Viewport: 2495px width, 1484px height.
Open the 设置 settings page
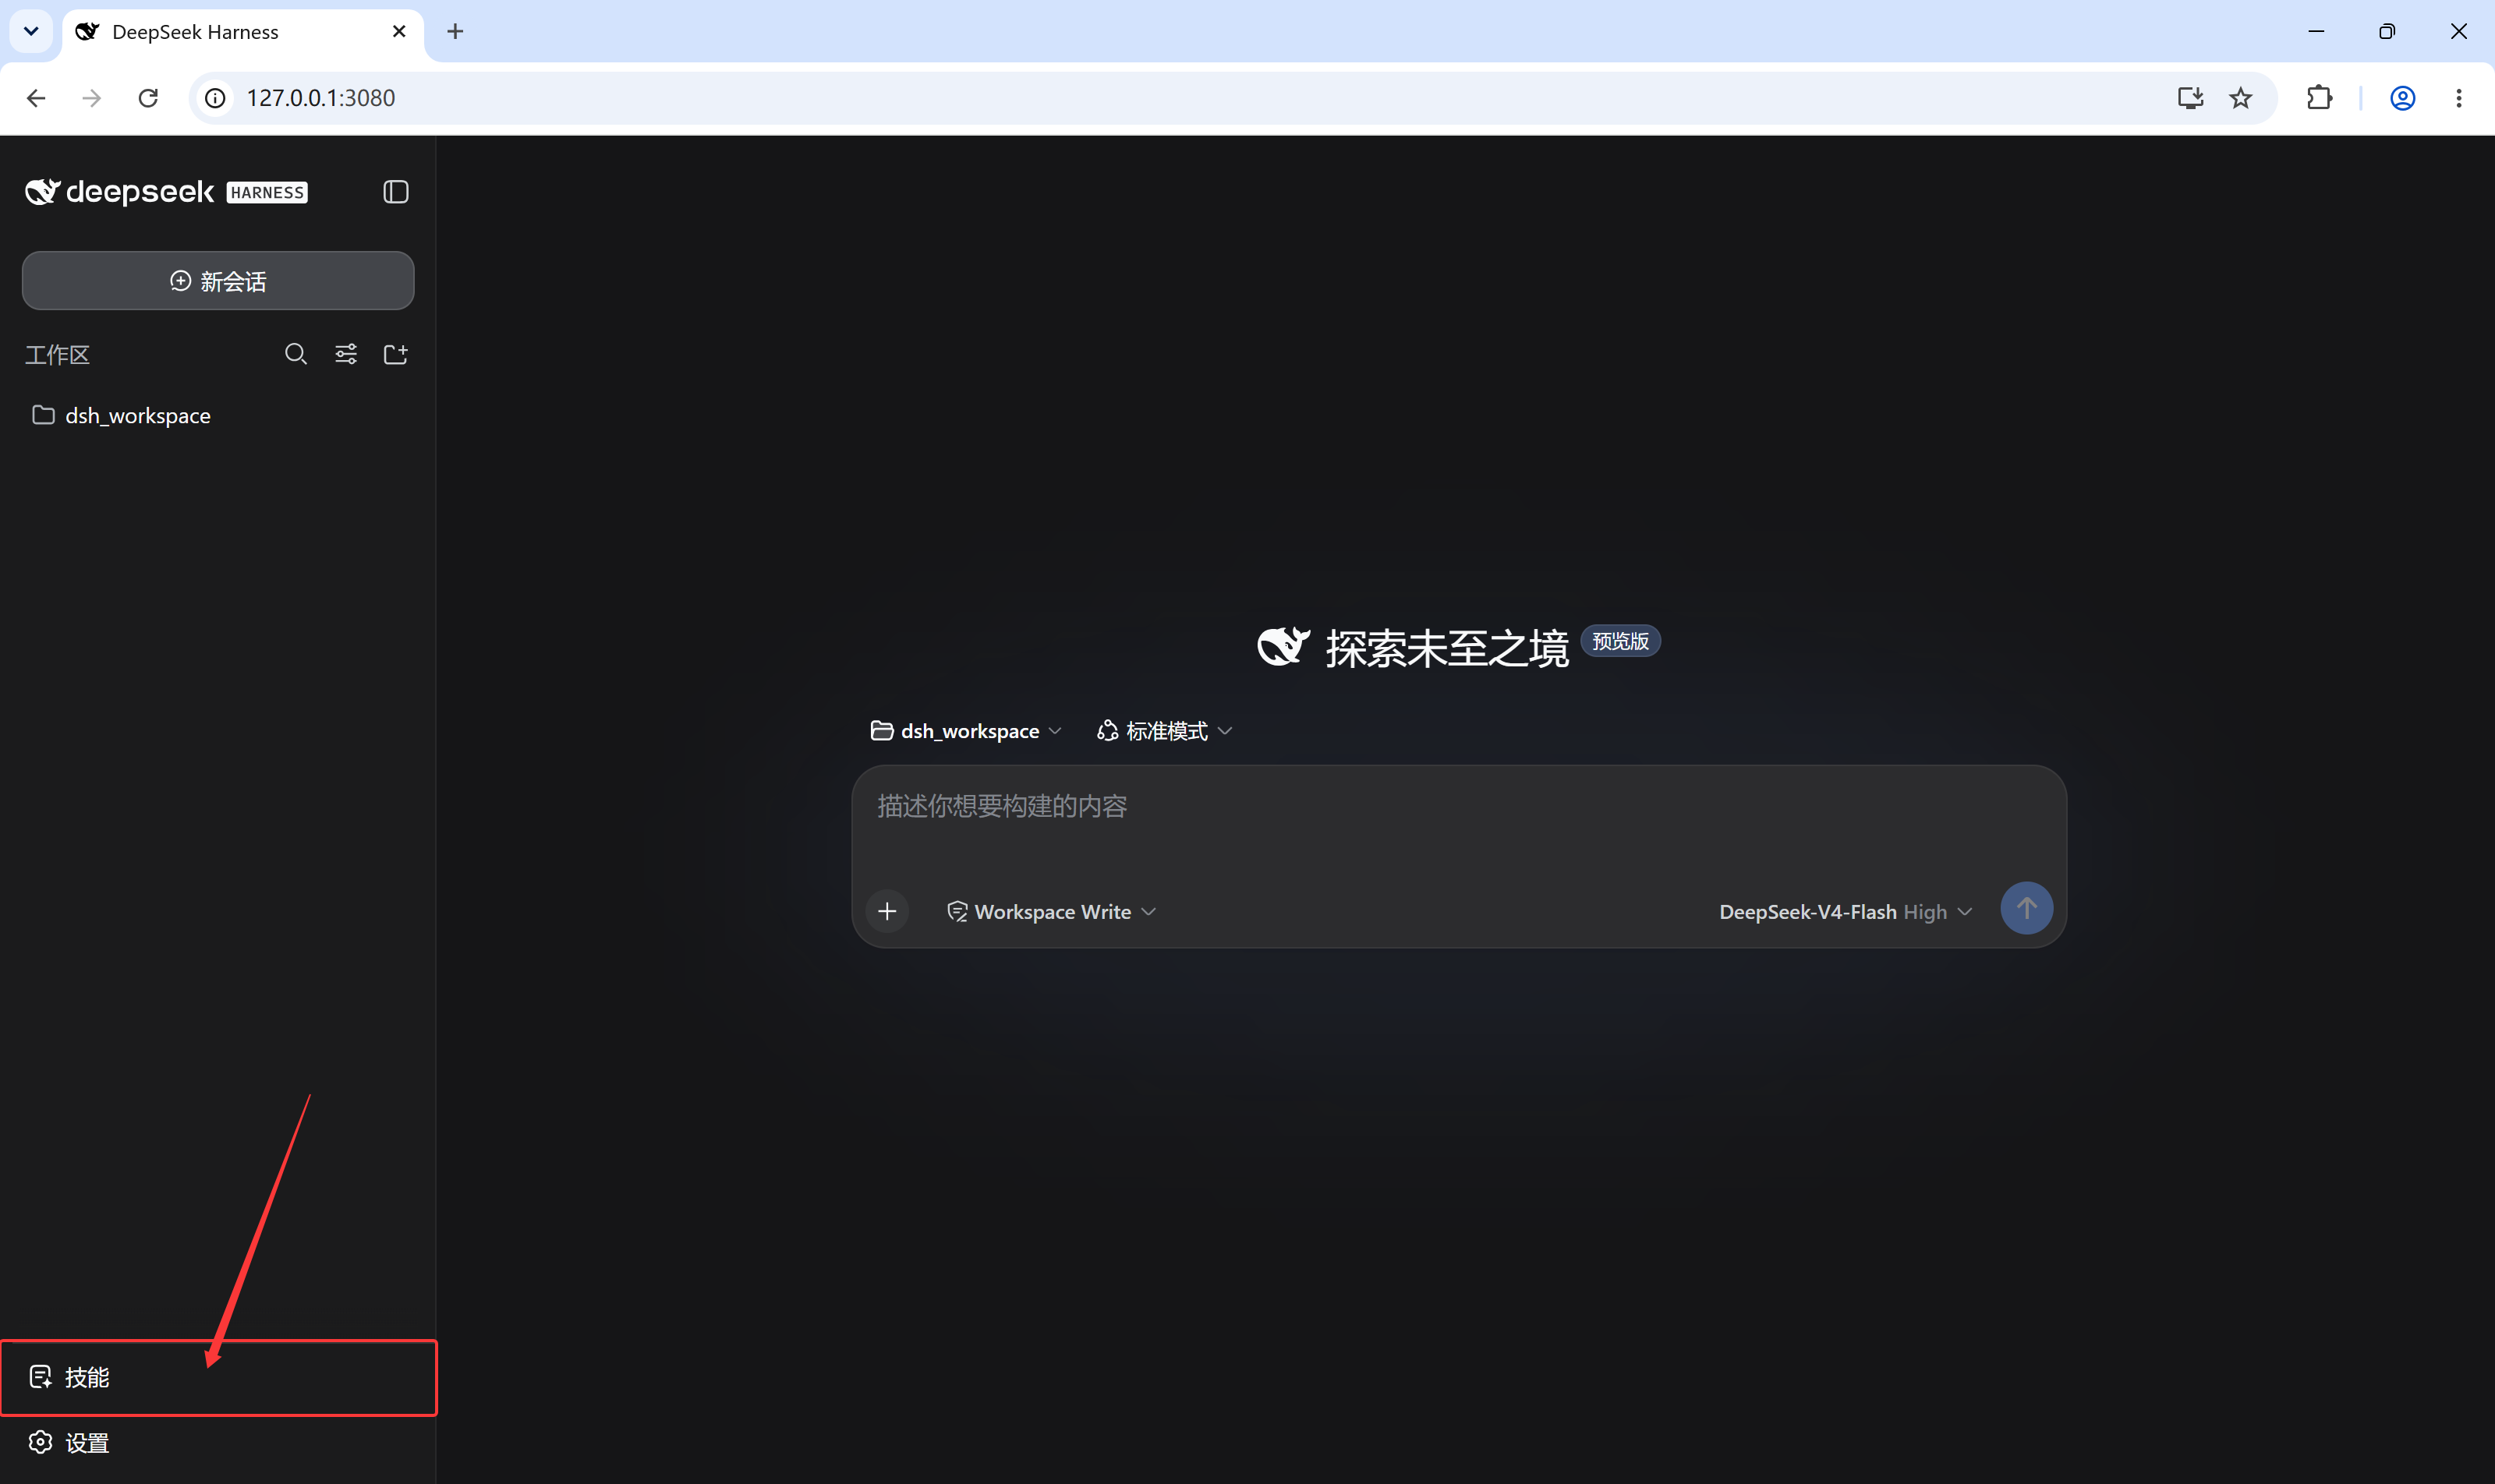click(x=218, y=1442)
